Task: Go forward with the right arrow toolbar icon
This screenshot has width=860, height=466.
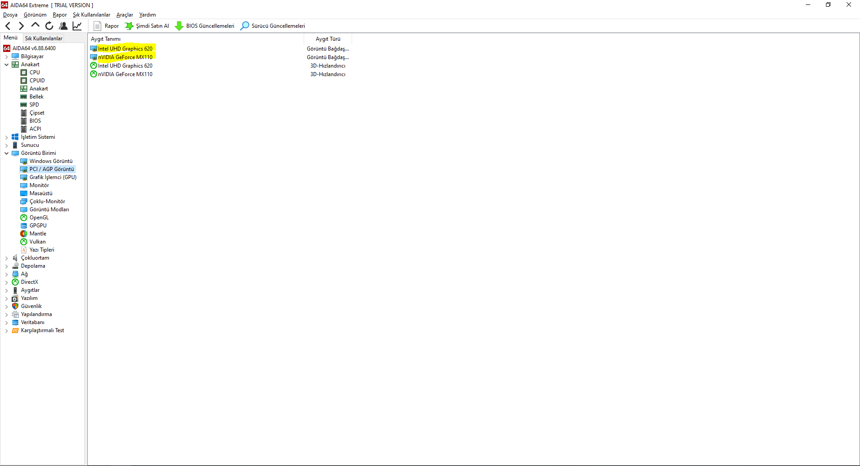Action: [21, 26]
